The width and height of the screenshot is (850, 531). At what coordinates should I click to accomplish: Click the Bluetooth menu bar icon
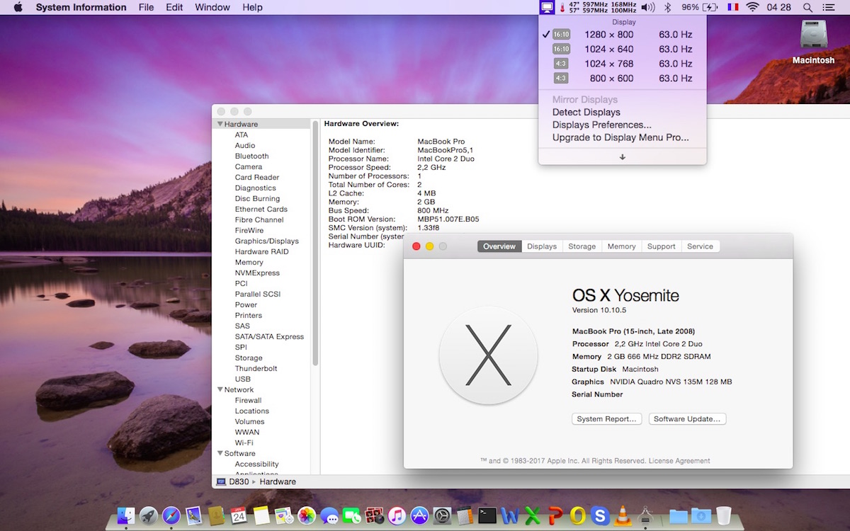(x=667, y=8)
